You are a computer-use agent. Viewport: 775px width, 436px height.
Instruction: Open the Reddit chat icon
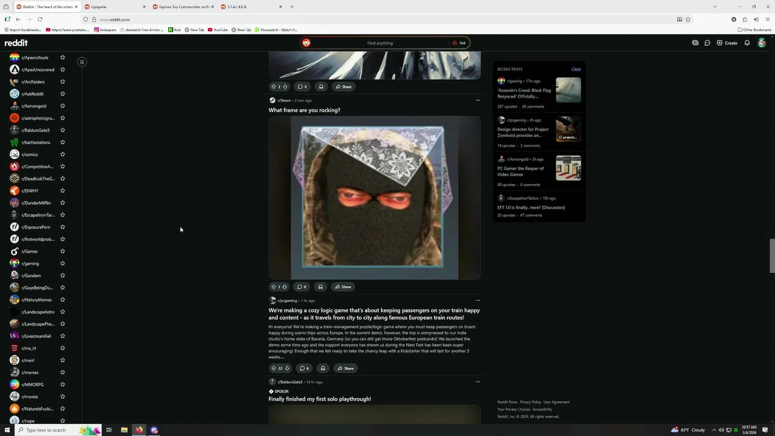[707, 43]
